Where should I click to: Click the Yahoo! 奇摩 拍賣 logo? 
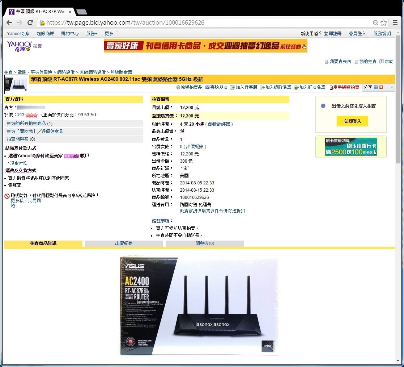click(x=24, y=46)
